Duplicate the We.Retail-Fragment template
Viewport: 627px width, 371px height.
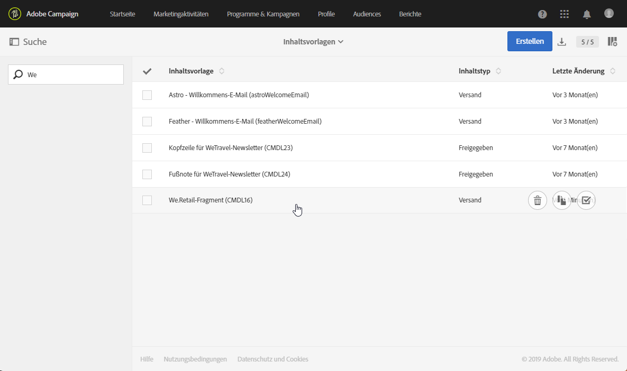561,200
